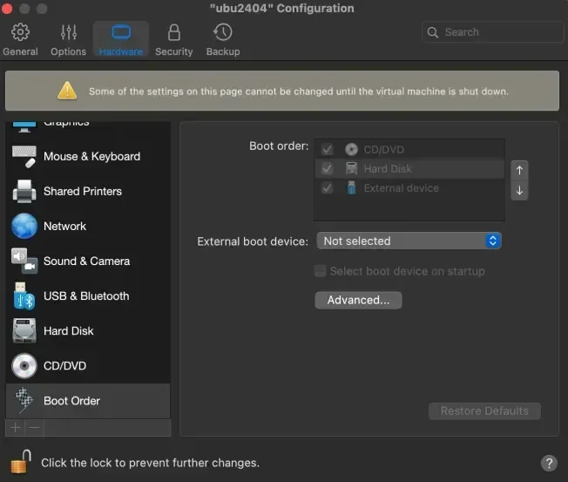The height and width of the screenshot is (482, 568).
Task: Move the boot device down with the arrow
Action: (519, 190)
